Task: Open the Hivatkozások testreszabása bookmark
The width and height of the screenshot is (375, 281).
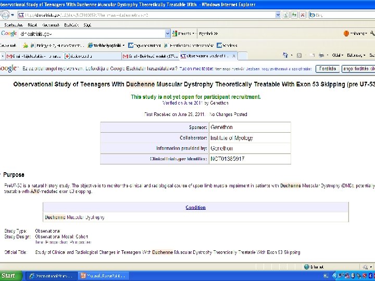Action: coord(189,45)
